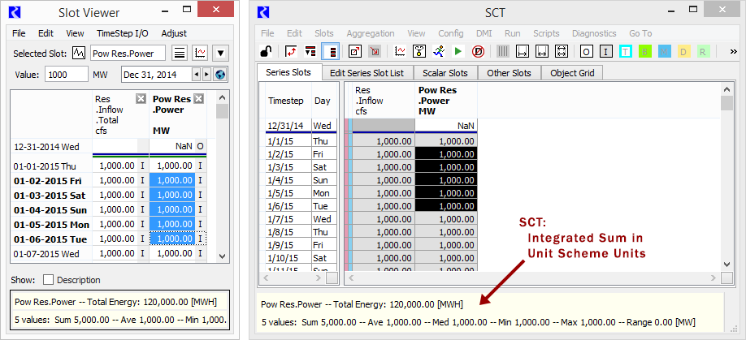Click Slot Viewer scroll up arrow
The image size is (746, 340).
click(x=222, y=97)
